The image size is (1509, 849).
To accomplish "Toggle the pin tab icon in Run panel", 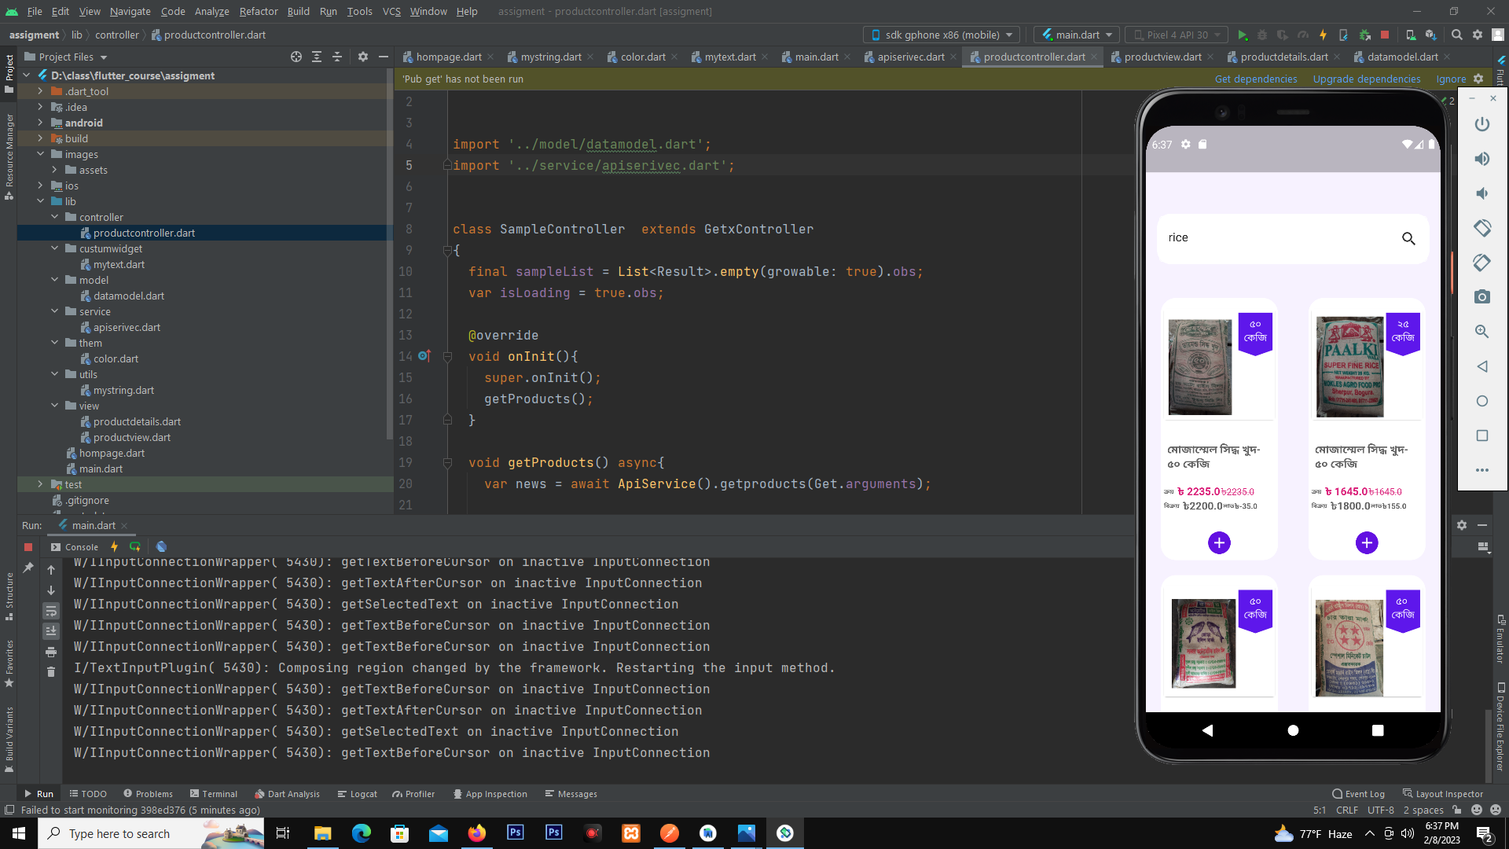I will click(28, 568).
